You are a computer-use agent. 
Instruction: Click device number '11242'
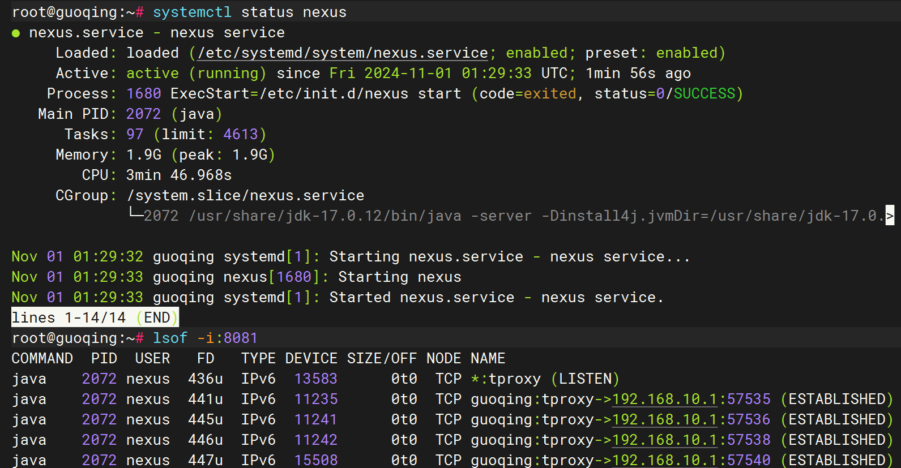point(316,440)
